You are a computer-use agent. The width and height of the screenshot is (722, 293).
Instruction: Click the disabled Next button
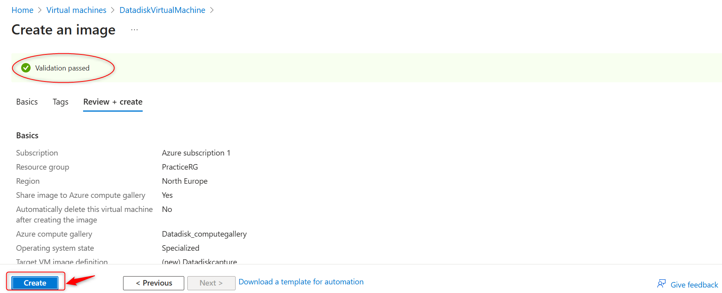point(211,283)
